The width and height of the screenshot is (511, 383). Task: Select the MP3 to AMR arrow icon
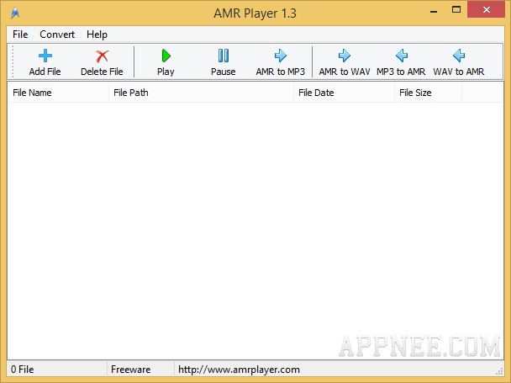(x=402, y=56)
